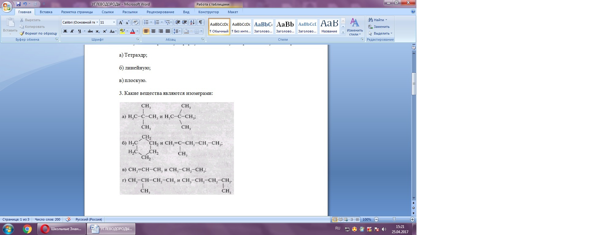Zoom out with the minus button
This screenshot has width=602, height=235.
[x=377, y=219]
